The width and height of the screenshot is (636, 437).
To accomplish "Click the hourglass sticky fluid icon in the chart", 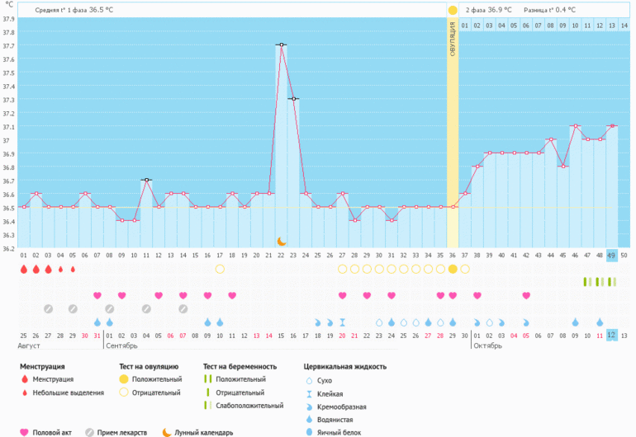I will pyautogui.click(x=342, y=322).
